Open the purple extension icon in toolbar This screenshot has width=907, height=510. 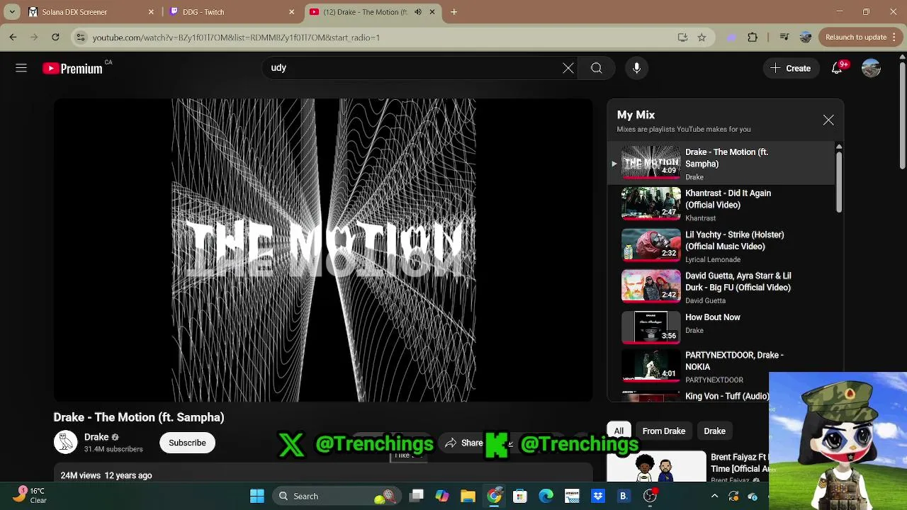(x=731, y=37)
